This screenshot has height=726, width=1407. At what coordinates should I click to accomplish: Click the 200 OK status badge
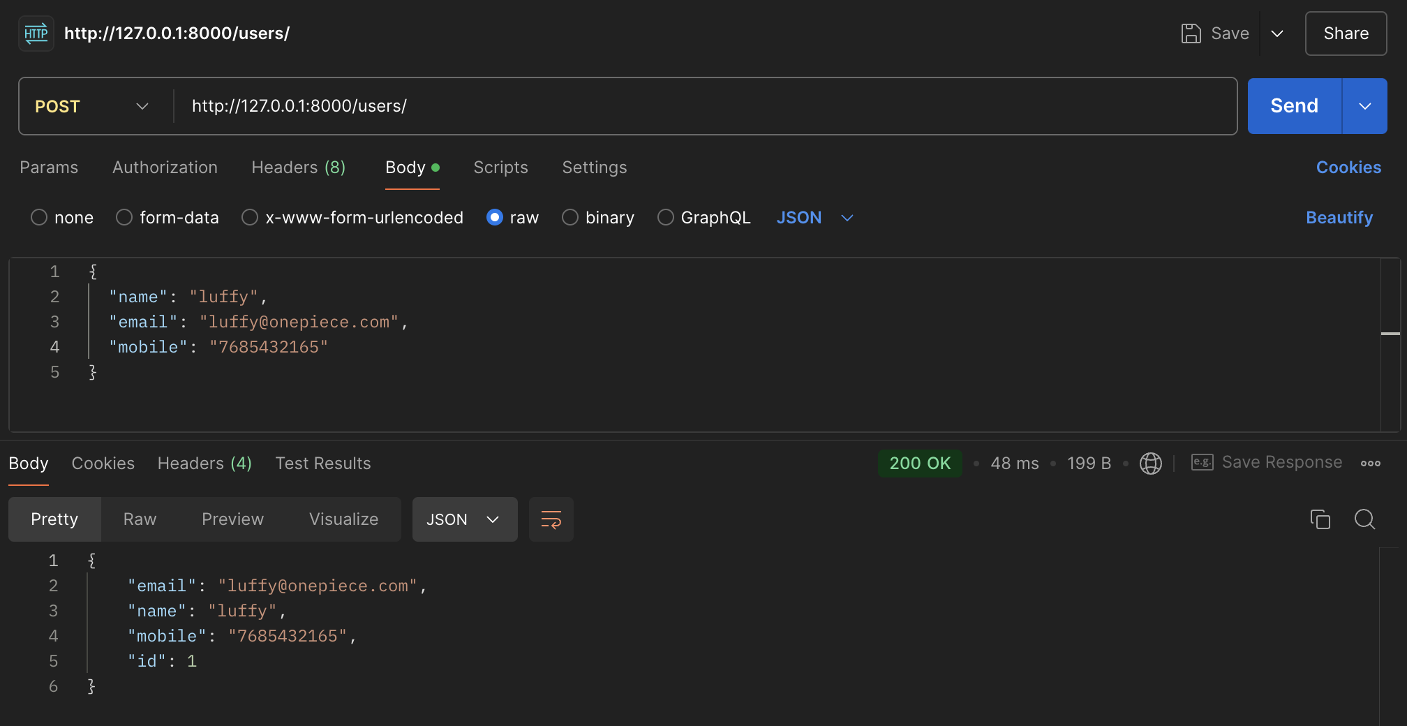pyautogui.click(x=920, y=464)
